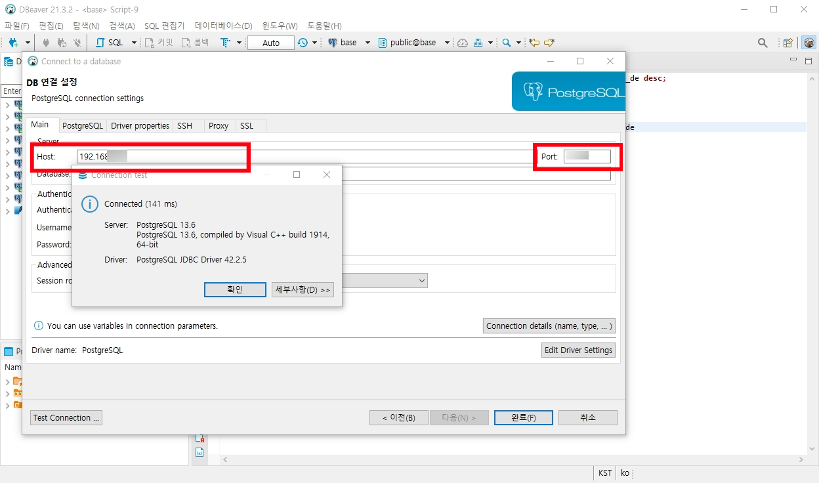819x483 pixels.
Task: Open dropdown next to 'base' connection
Action: pos(367,43)
